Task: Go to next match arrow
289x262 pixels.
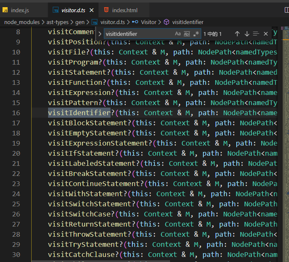Action: (247, 34)
